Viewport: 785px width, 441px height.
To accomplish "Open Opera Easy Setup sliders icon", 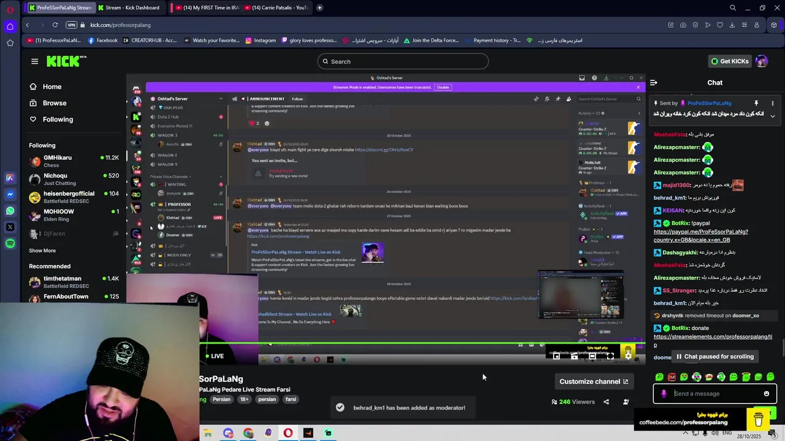I will 745,25.
